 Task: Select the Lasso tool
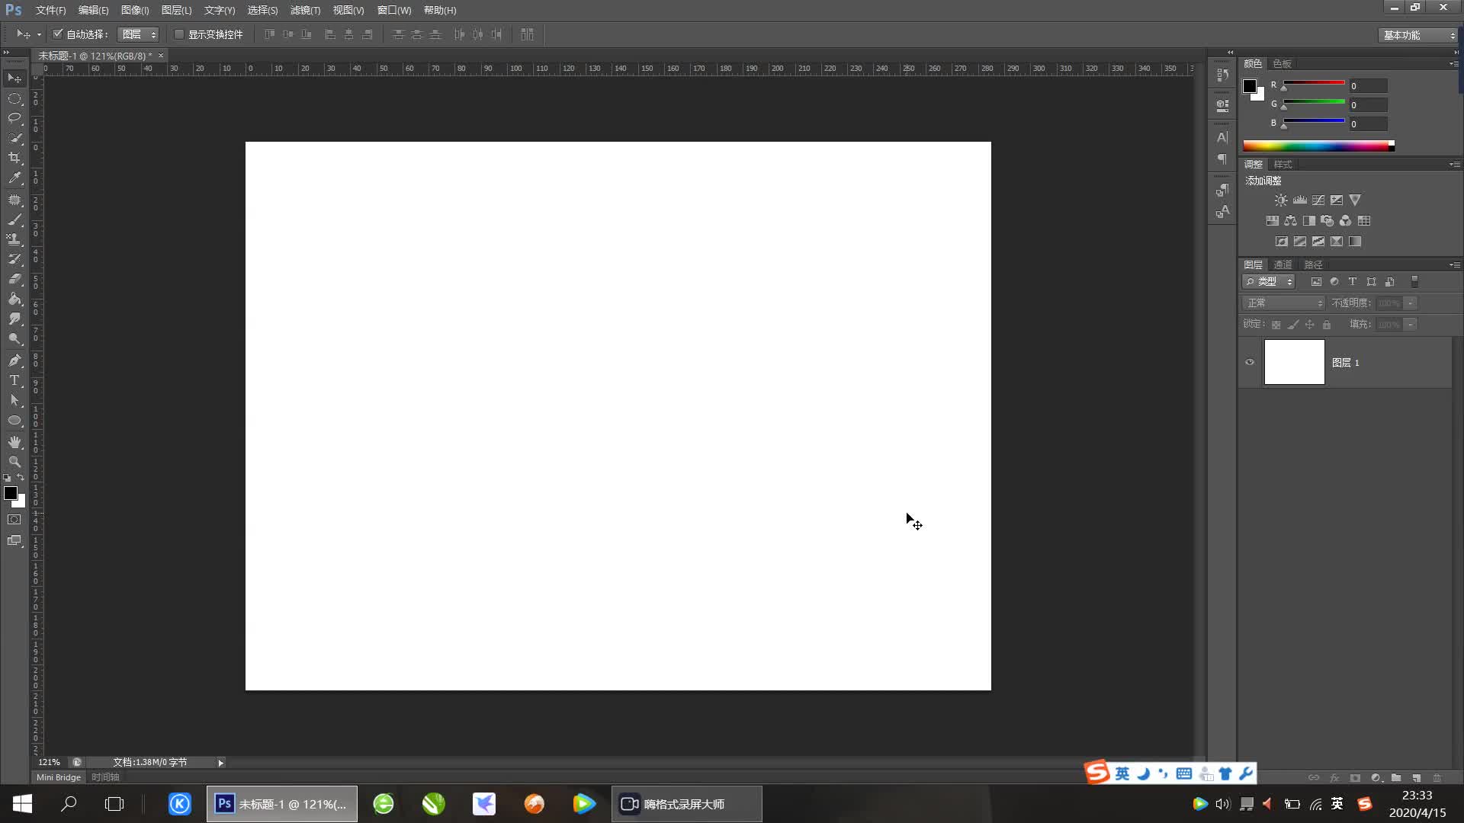pos(14,118)
